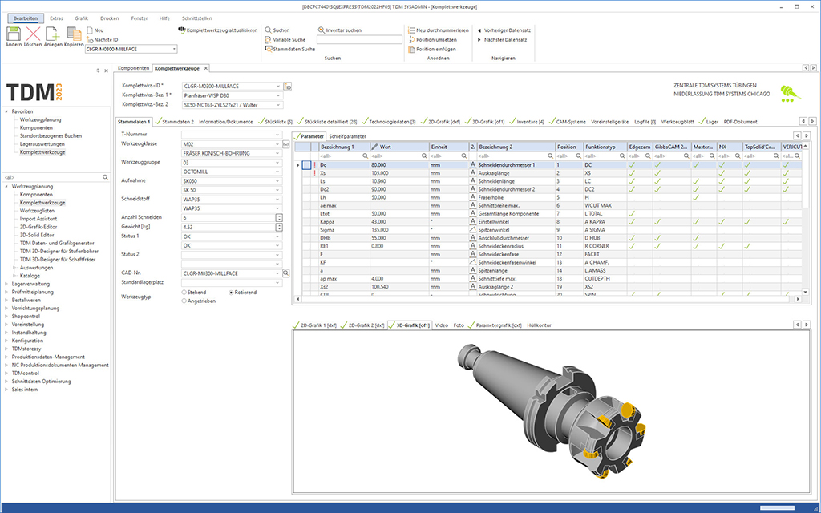This screenshot has height=513, width=821.
Task: Click the search magnifier in the navigation filter box
Action: 105,177
